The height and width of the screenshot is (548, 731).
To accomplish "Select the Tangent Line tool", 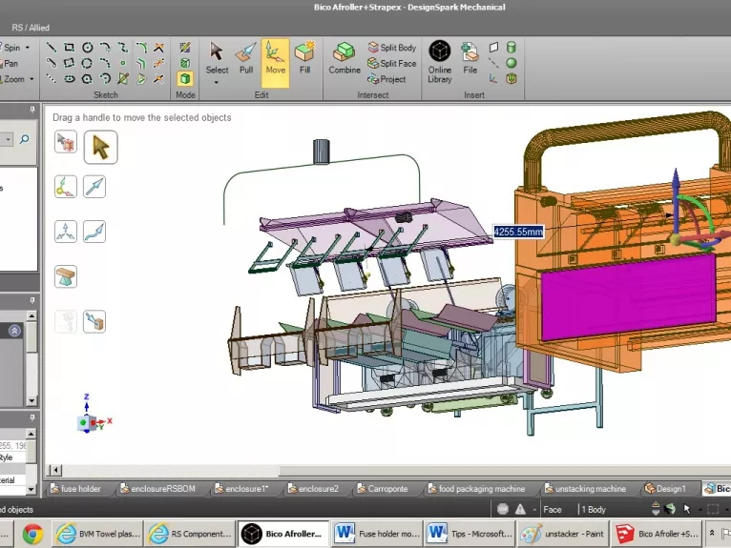I will click(x=52, y=63).
